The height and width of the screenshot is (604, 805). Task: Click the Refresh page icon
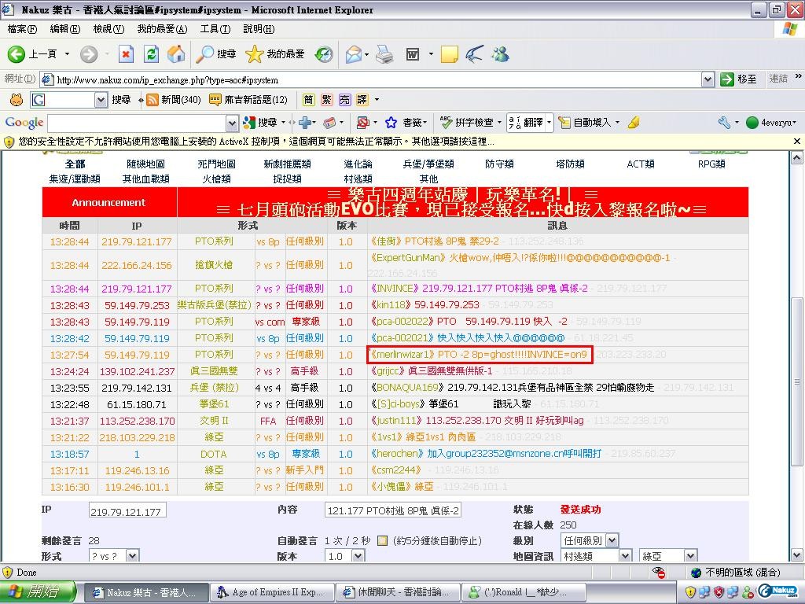point(152,54)
